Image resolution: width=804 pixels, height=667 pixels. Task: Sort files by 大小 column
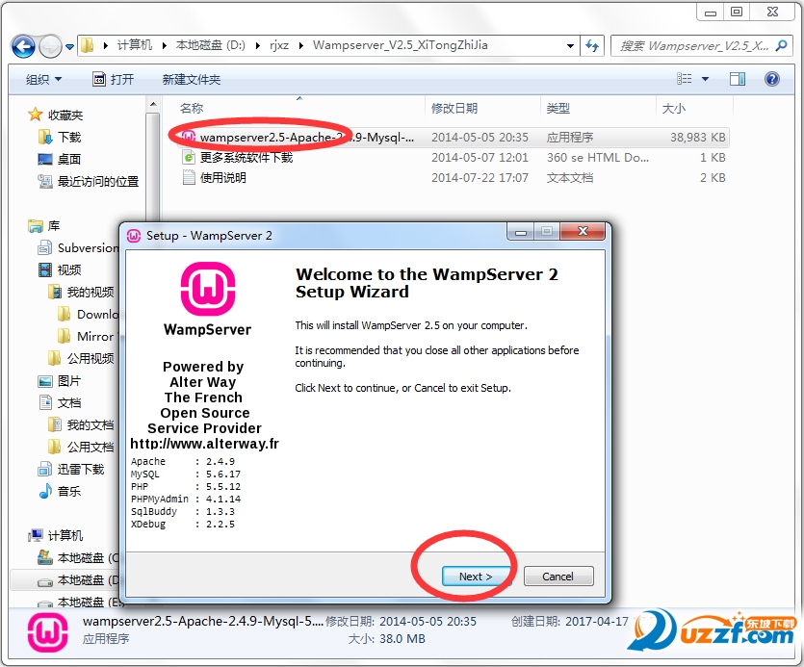coord(674,108)
